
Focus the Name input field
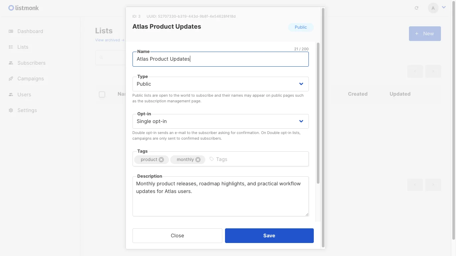point(221,59)
